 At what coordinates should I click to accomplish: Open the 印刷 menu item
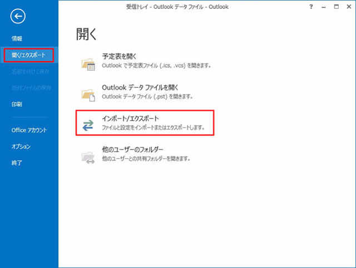point(17,105)
